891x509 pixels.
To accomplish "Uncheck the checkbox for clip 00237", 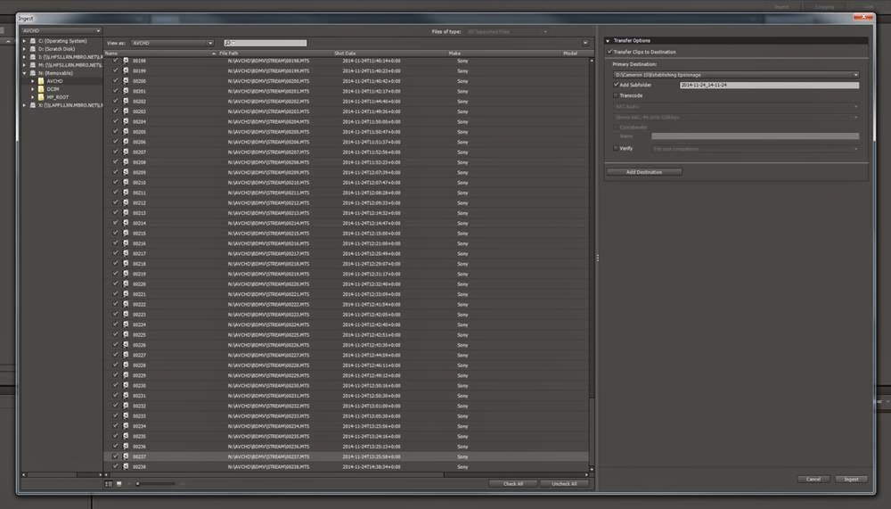I will tap(116, 456).
